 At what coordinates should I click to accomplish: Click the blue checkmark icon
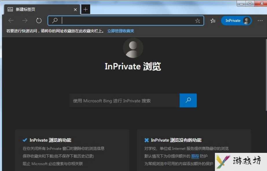tap(25, 140)
